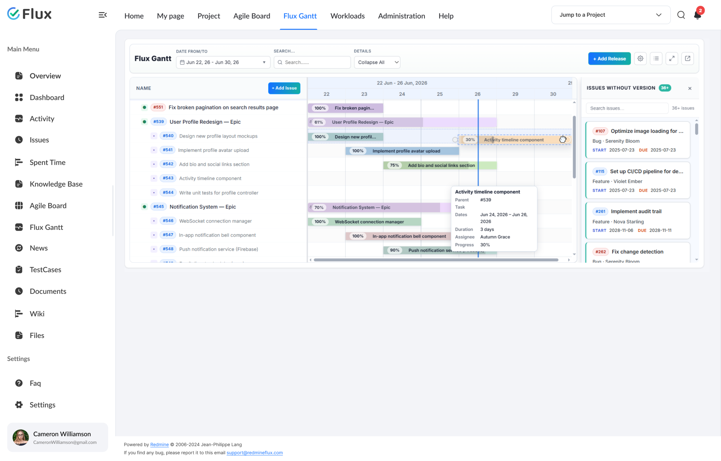The height and width of the screenshot is (461, 721).
Task: Open the Collapse All details dropdown
Action: [x=377, y=62]
